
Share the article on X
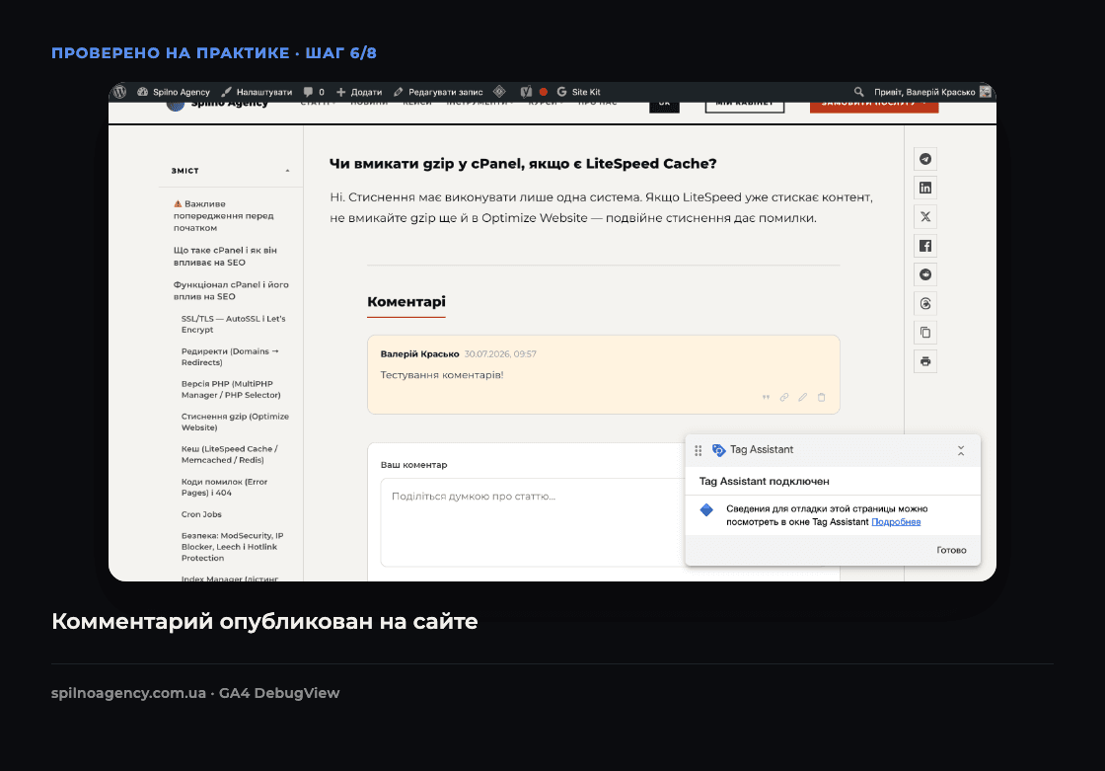[x=925, y=216]
